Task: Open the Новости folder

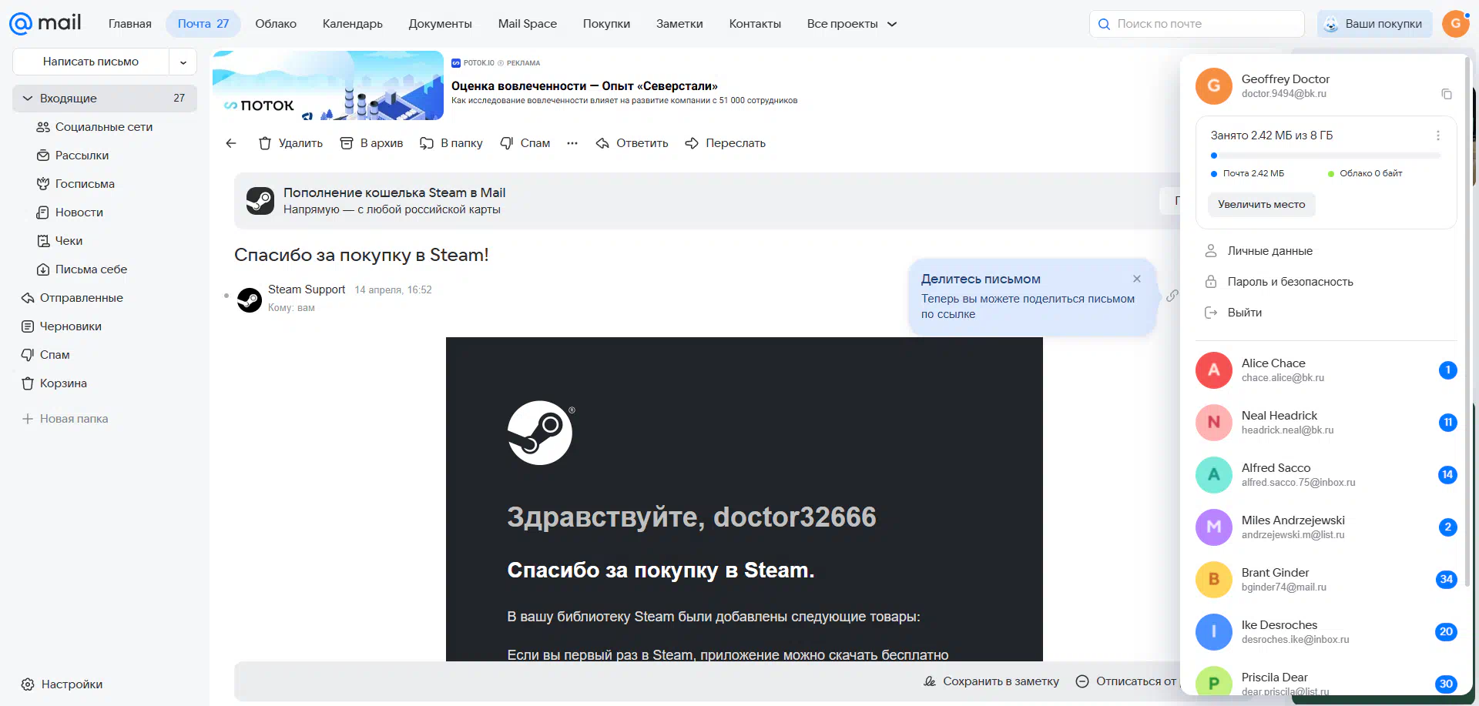Action: (105, 212)
